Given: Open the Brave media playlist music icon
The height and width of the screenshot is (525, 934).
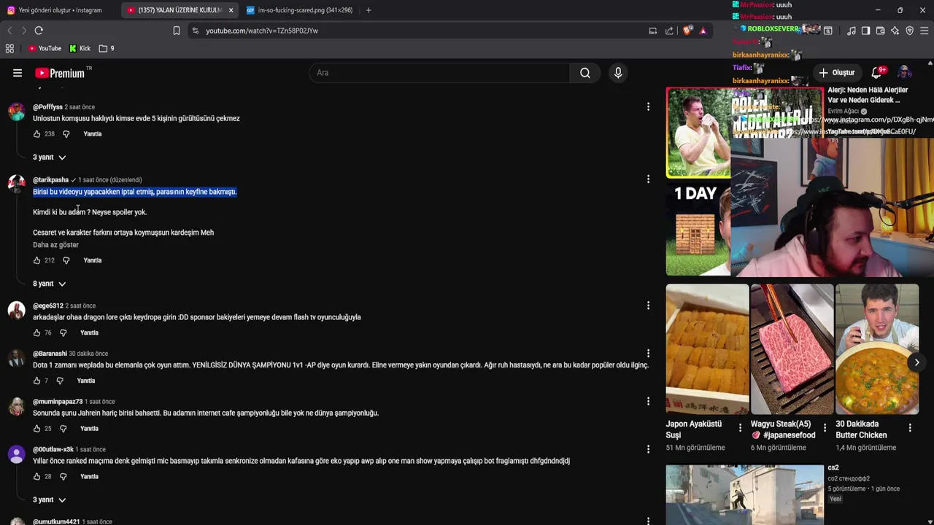Looking at the screenshot, I should (852, 31).
